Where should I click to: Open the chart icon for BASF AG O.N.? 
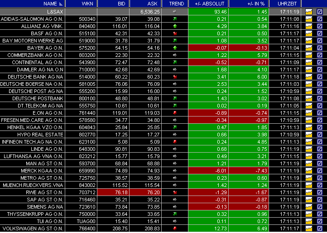[308, 33]
